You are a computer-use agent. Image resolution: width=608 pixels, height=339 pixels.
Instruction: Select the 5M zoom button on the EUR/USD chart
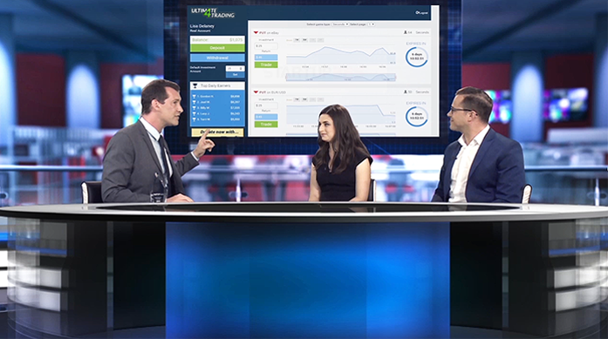pyautogui.click(x=304, y=99)
